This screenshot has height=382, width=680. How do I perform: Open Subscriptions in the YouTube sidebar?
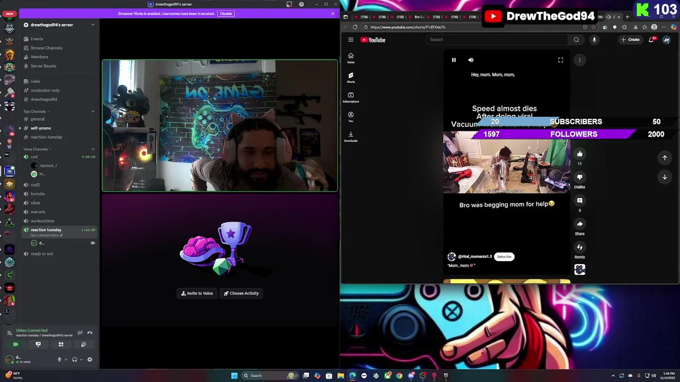pyautogui.click(x=351, y=97)
